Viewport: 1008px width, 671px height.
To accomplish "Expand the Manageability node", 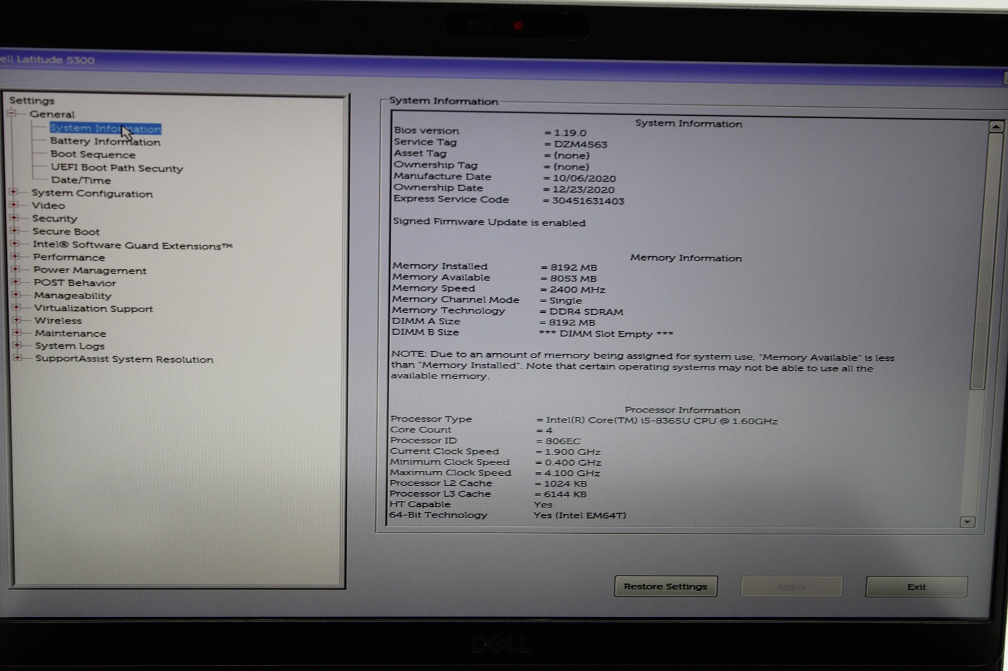I will tap(16, 295).
